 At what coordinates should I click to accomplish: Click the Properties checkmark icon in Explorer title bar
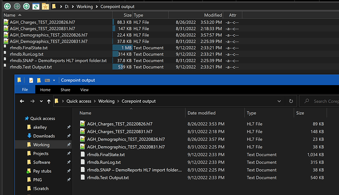pos(31,80)
